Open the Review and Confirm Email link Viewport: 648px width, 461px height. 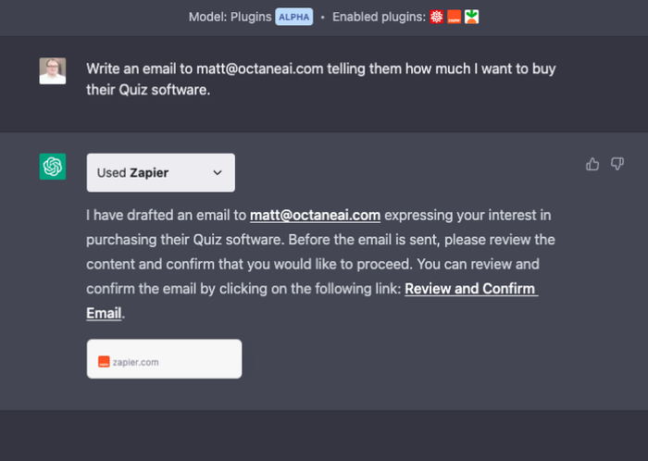pyautogui.click(x=470, y=289)
